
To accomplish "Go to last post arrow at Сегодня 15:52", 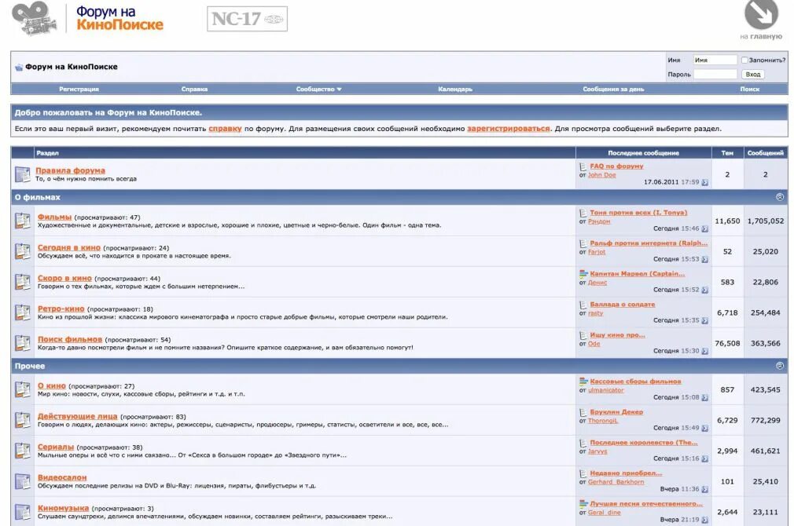I will click(x=705, y=290).
